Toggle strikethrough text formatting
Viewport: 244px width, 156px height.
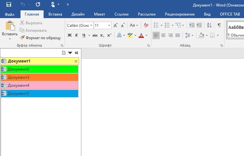pyautogui.click(x=93, y=35)
